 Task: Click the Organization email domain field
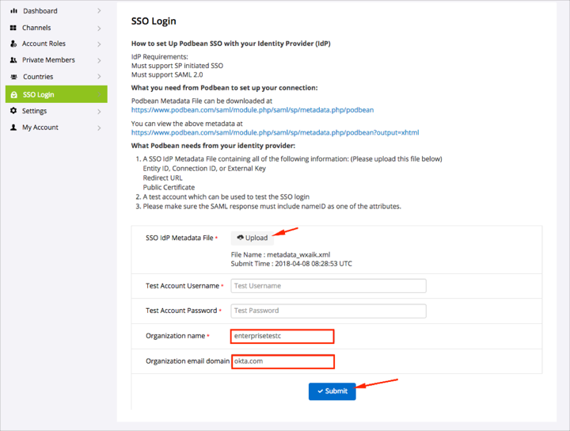coord(283,361)
